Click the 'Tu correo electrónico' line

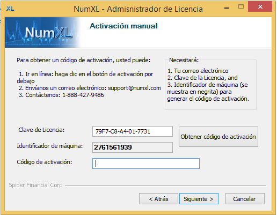198,71
